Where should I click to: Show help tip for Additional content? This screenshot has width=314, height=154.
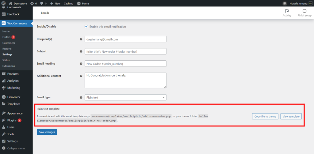click(x=81, y=76)
